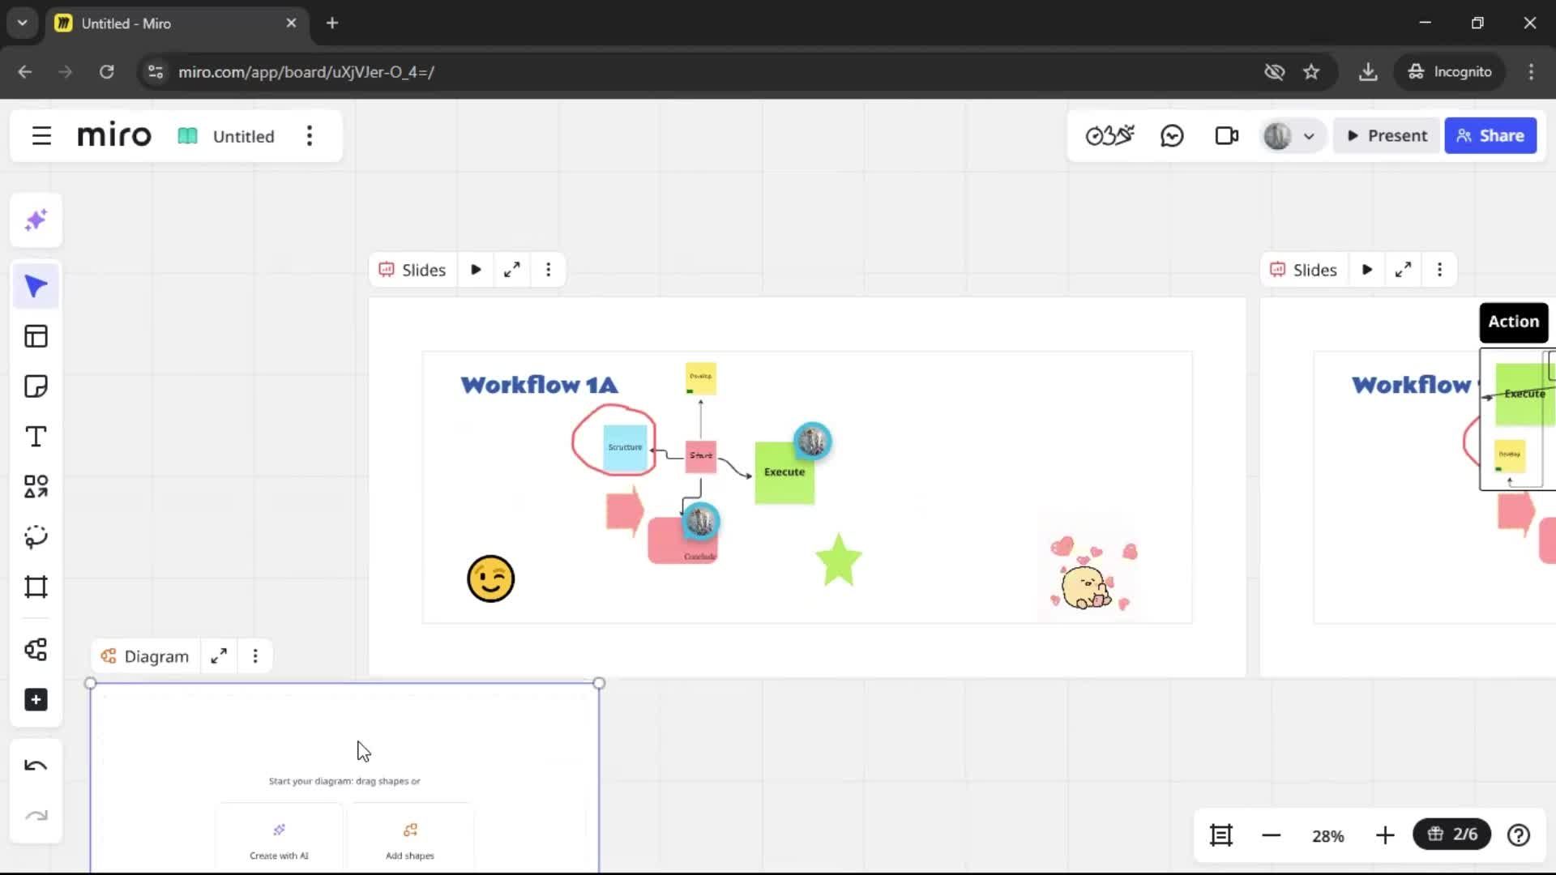Open the Templates tool
Viewport: 1556px width, 875px height.
[36, 336]
